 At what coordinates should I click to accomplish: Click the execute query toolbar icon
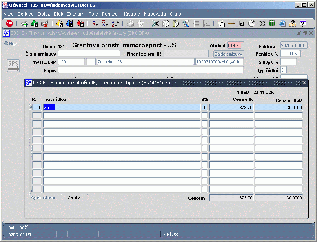pyautogui.click(x=70, y=24)
